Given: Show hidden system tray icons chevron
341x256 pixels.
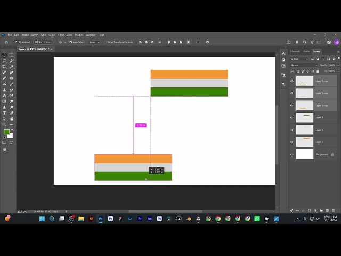Looking at the screenshot, I should click(297, 219).
